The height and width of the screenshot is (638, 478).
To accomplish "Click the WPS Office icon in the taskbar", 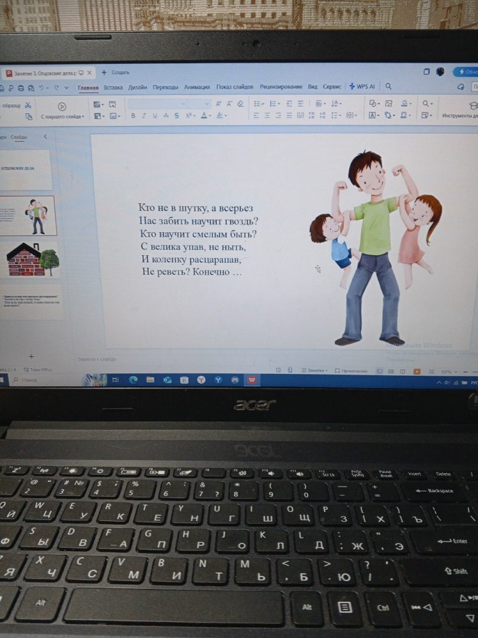I will [251, 380].
